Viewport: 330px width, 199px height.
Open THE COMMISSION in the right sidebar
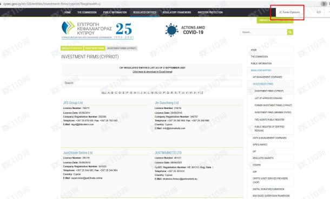pos(259,57)
